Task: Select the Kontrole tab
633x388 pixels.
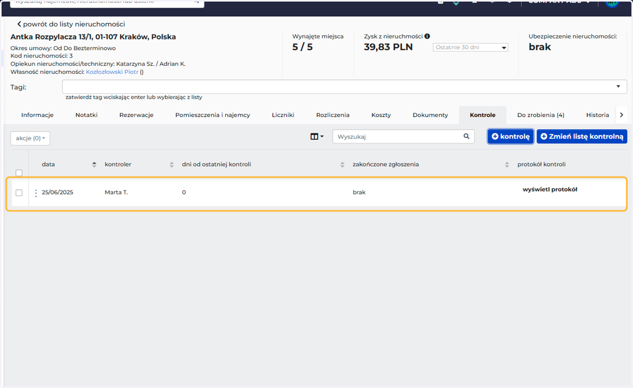Action: point(483,115)
